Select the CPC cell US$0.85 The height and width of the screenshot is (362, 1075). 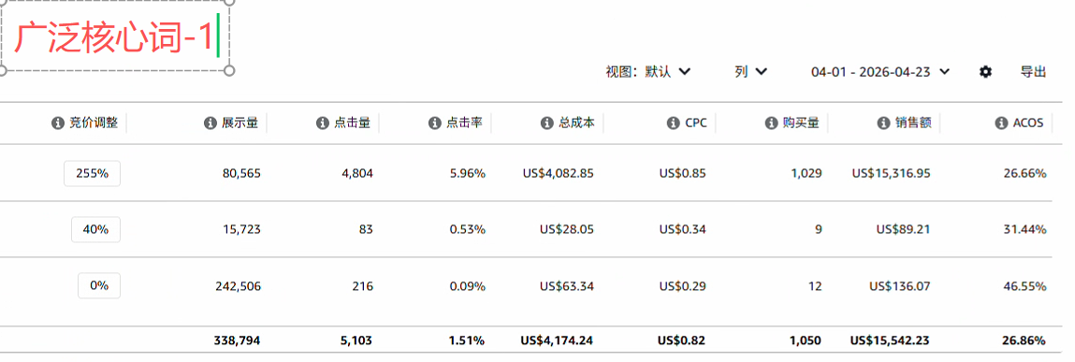682,173
